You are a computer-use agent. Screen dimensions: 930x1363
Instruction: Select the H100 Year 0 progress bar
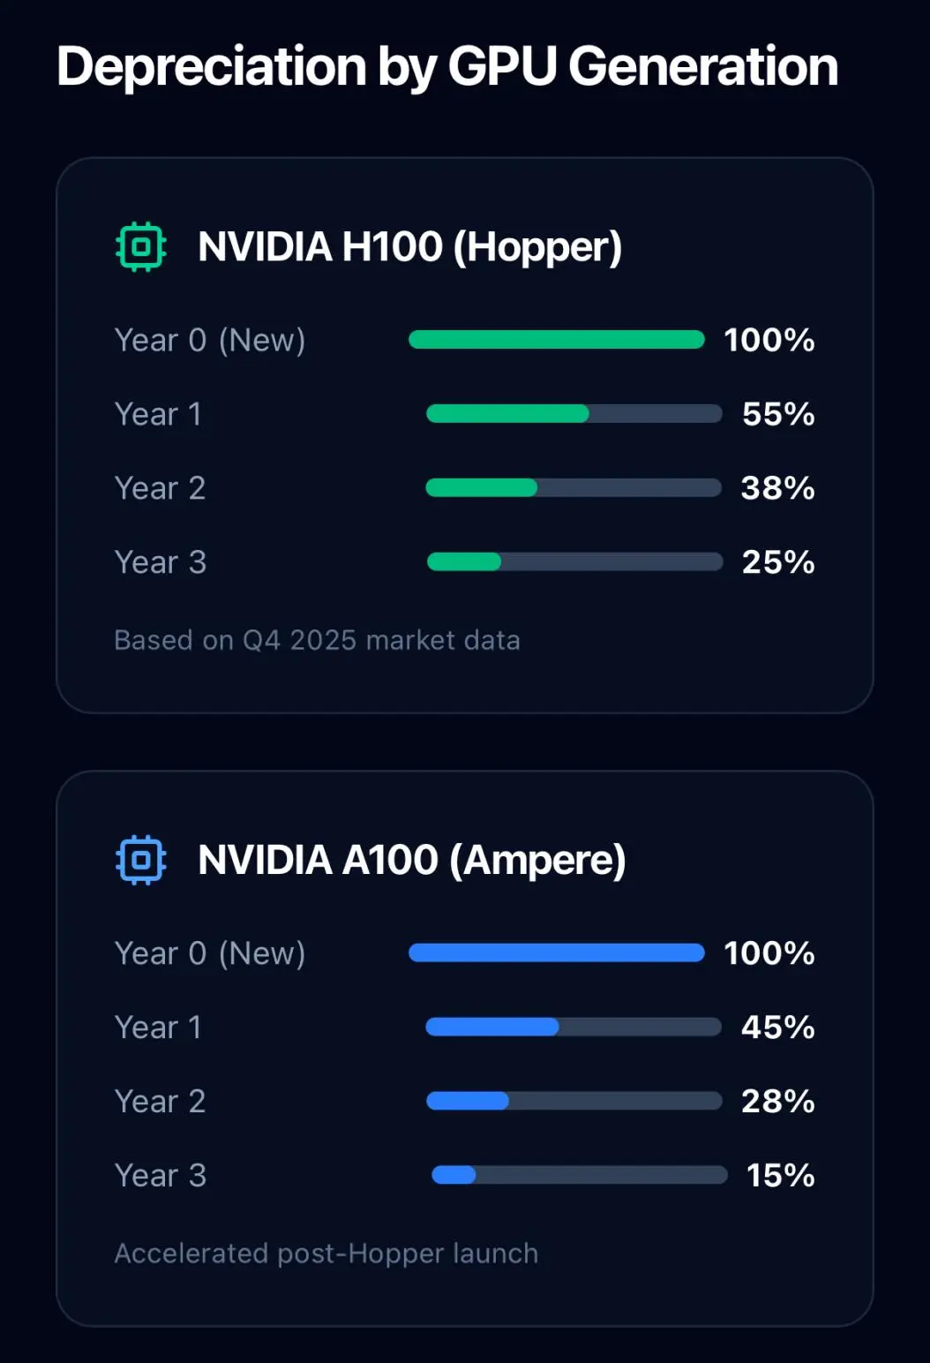(557, 340)
